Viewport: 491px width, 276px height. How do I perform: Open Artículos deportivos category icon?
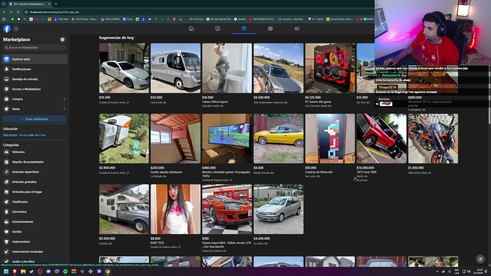(x=7, y=172)
